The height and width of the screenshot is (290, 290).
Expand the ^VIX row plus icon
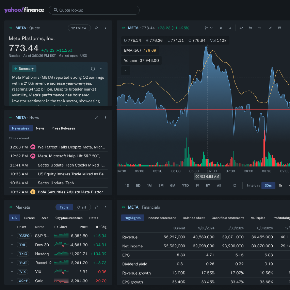click(12, 272)
